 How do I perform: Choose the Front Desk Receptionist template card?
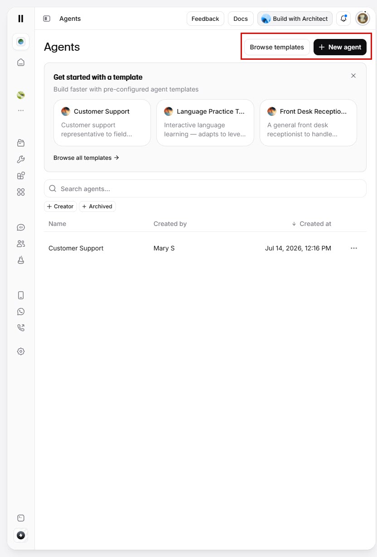coord(308,123)
